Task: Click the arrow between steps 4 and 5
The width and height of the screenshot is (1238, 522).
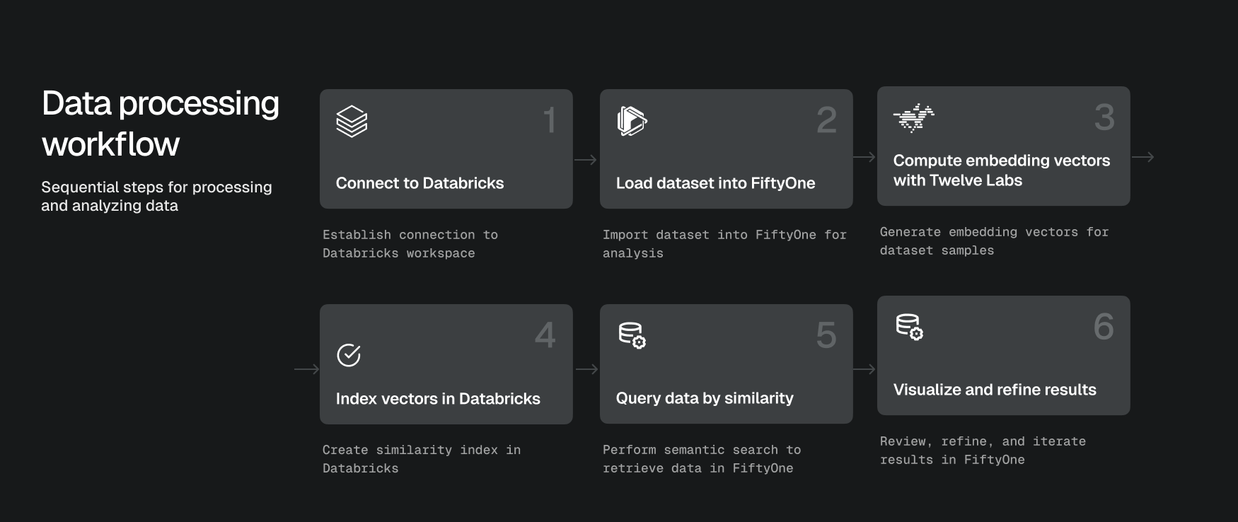Action: (x=586, y=369)
